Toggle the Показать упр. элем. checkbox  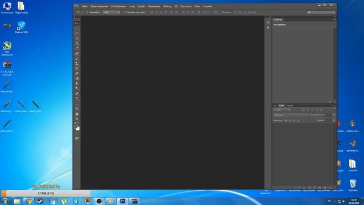click(x=125, y=12)
